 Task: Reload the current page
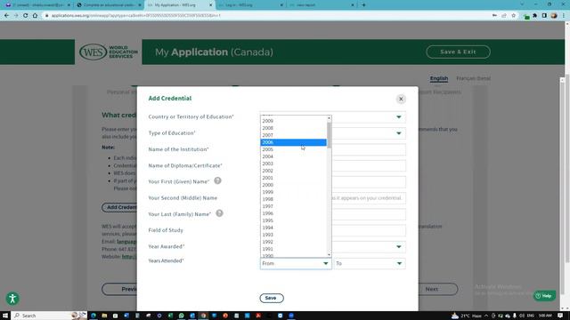[26, 16]
